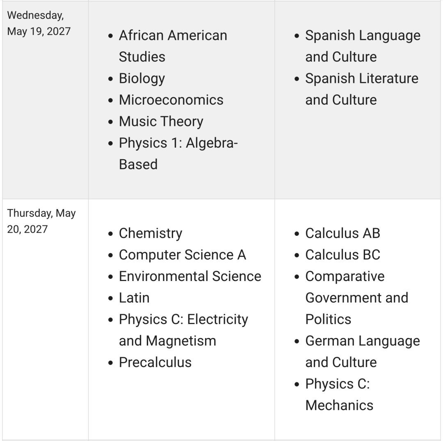Select Environmental Science in Thursday's list
The height and width of the screenshot is (441, 443).
tap(190, 276)
